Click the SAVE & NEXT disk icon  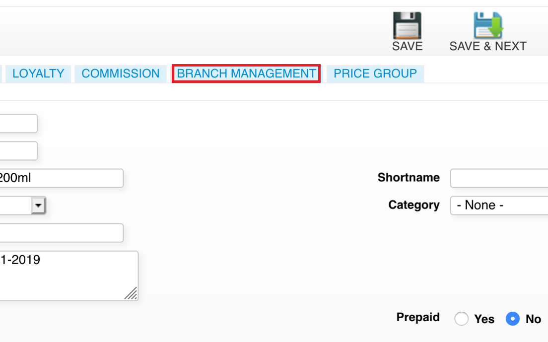(488, 25)
